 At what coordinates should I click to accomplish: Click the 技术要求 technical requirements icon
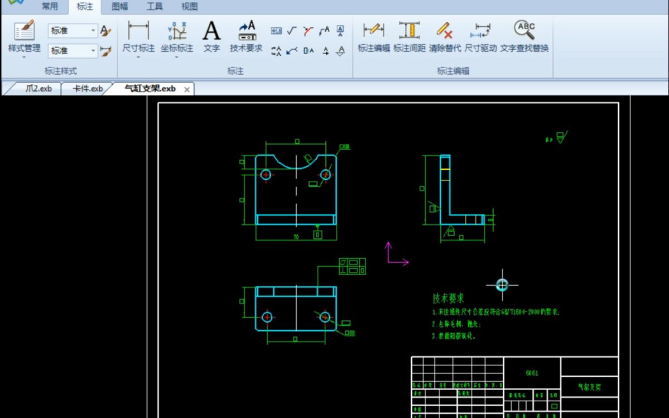point(246,37)
